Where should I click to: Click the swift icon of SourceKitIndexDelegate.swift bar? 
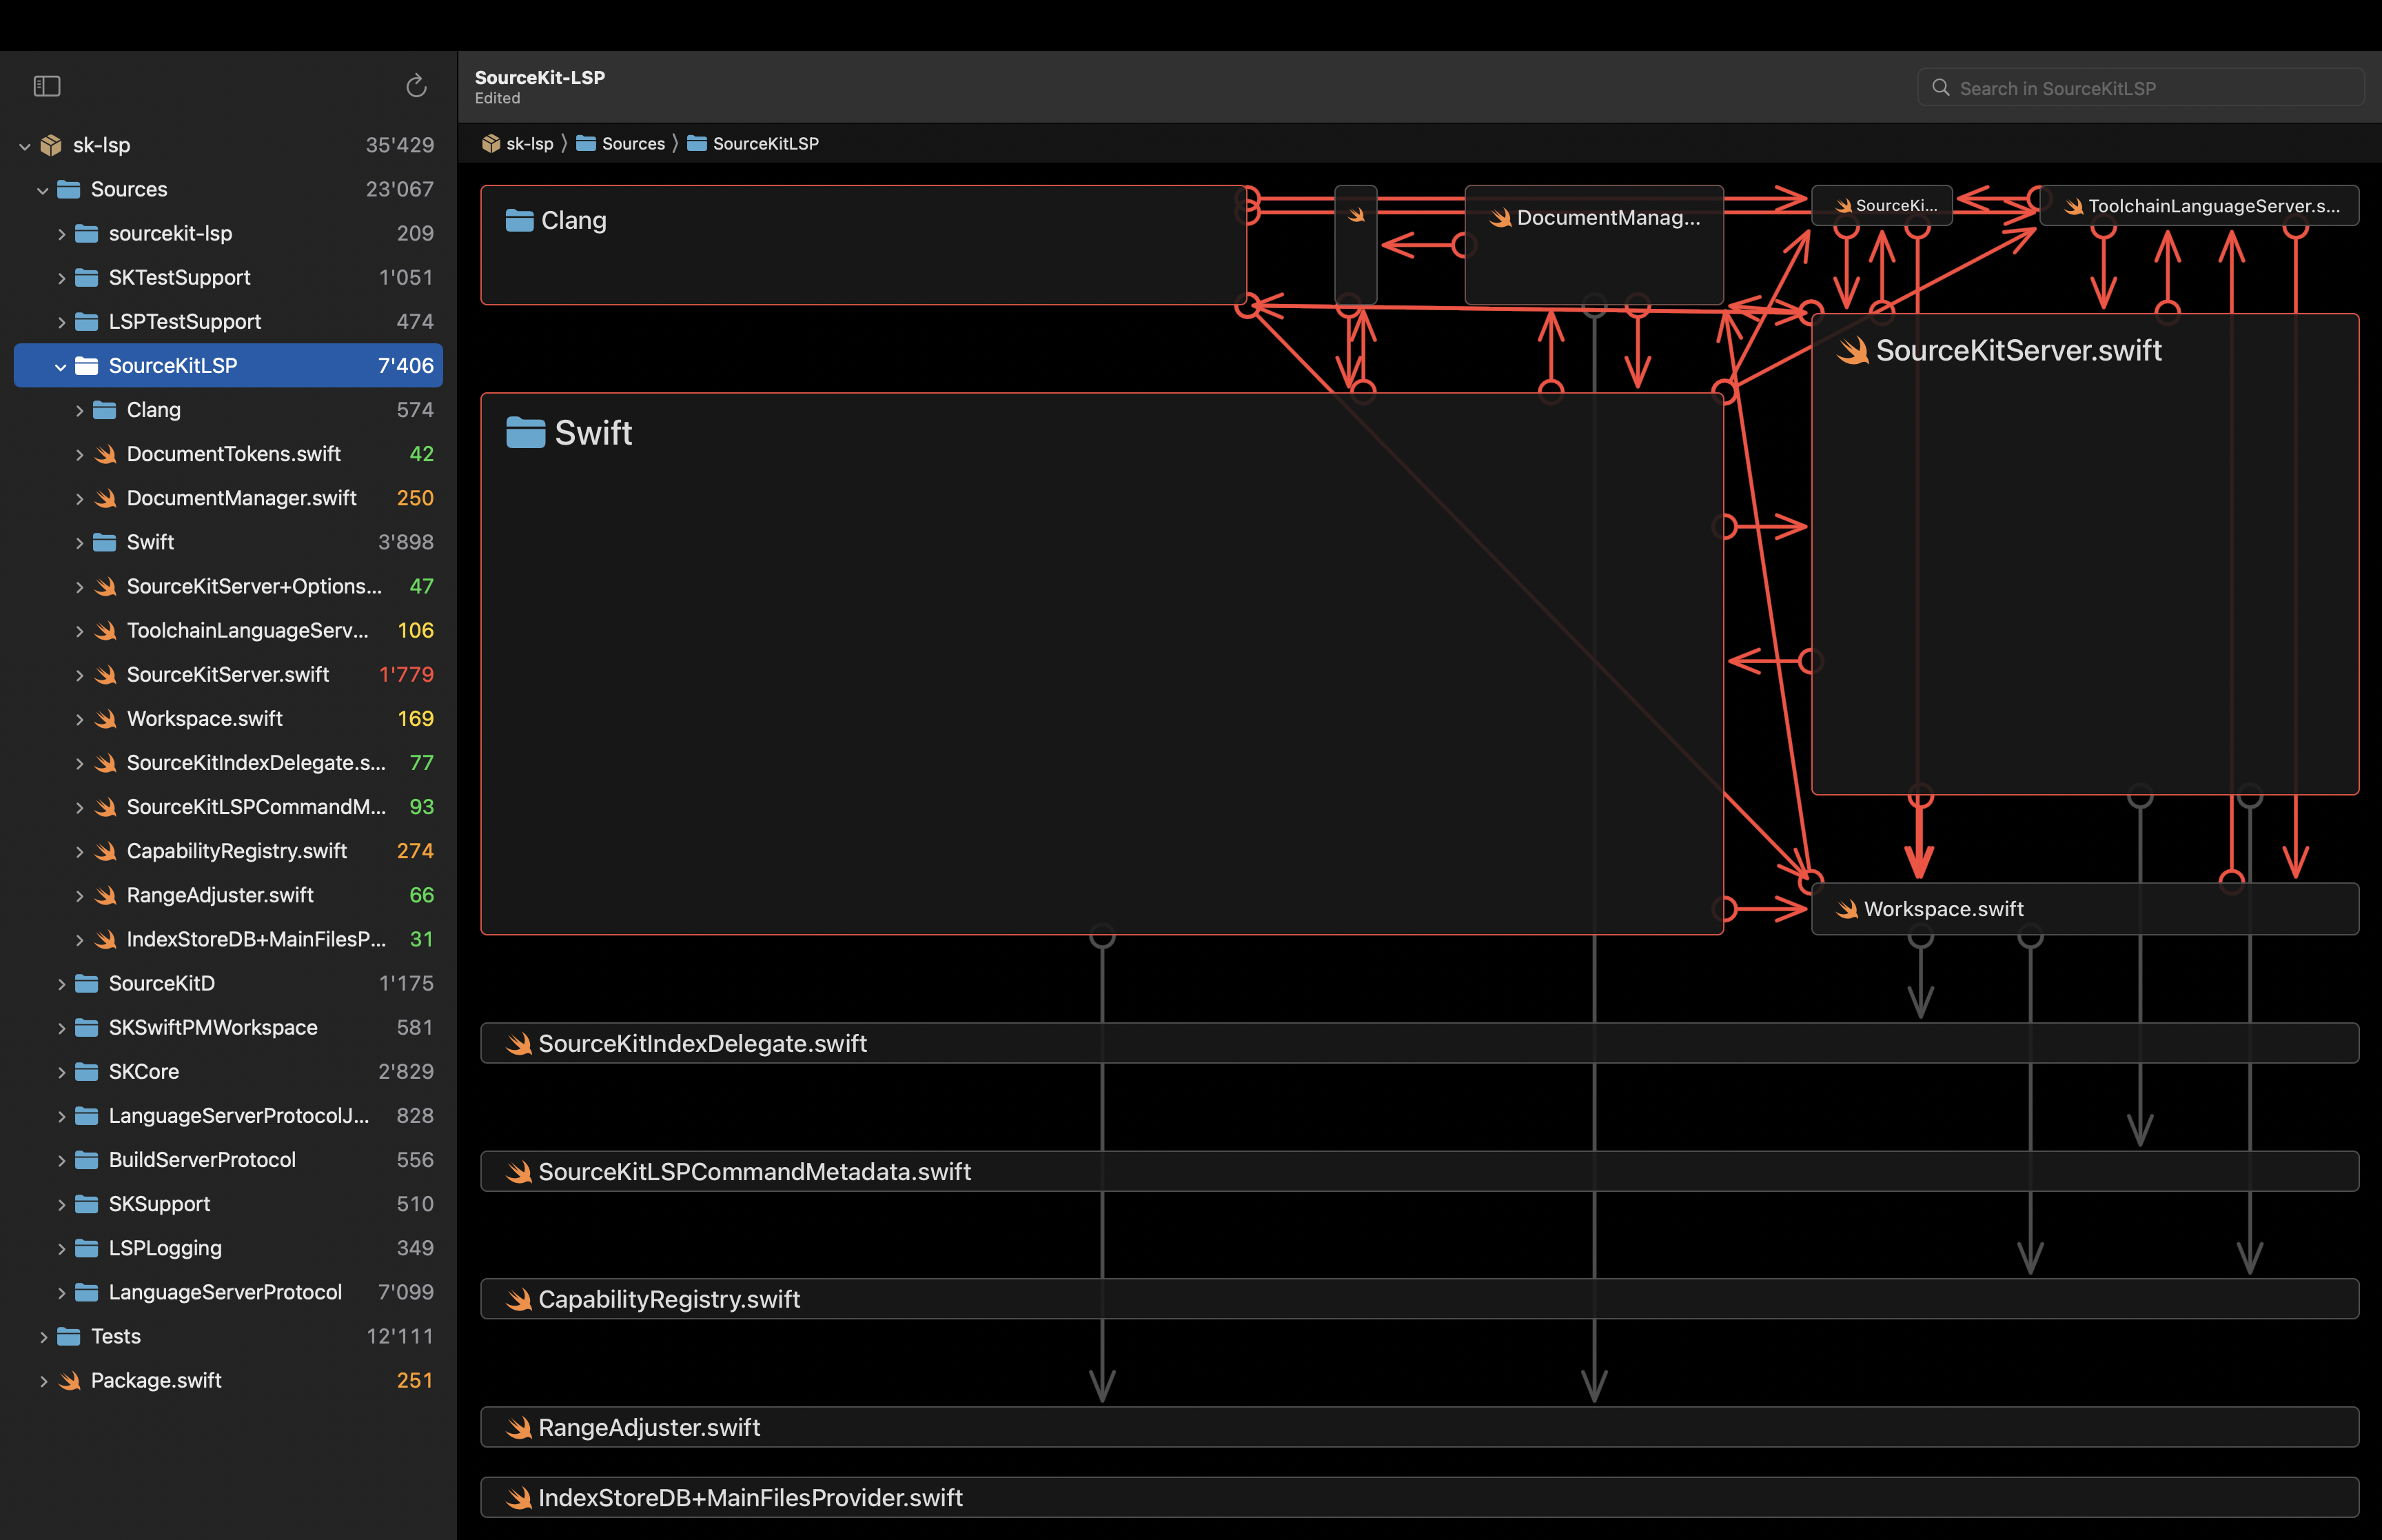(x=519, y=1044)
